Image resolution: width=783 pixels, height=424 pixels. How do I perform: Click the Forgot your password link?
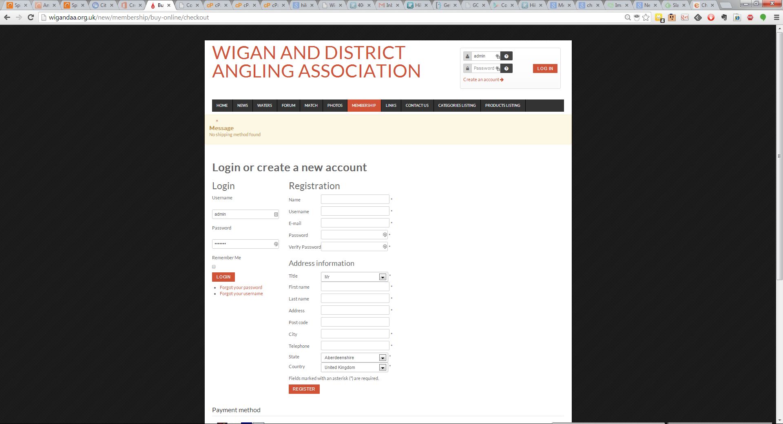241,288
